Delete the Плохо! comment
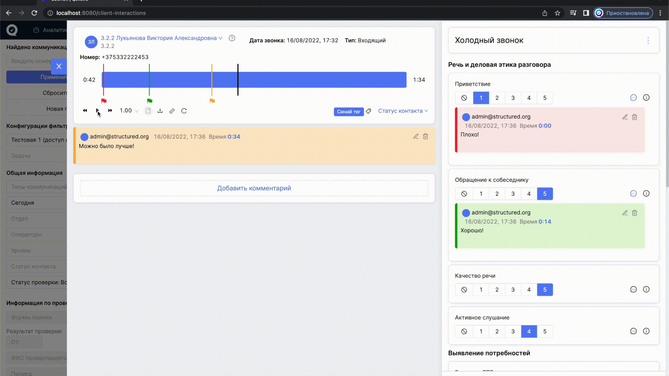 (635, 117)
